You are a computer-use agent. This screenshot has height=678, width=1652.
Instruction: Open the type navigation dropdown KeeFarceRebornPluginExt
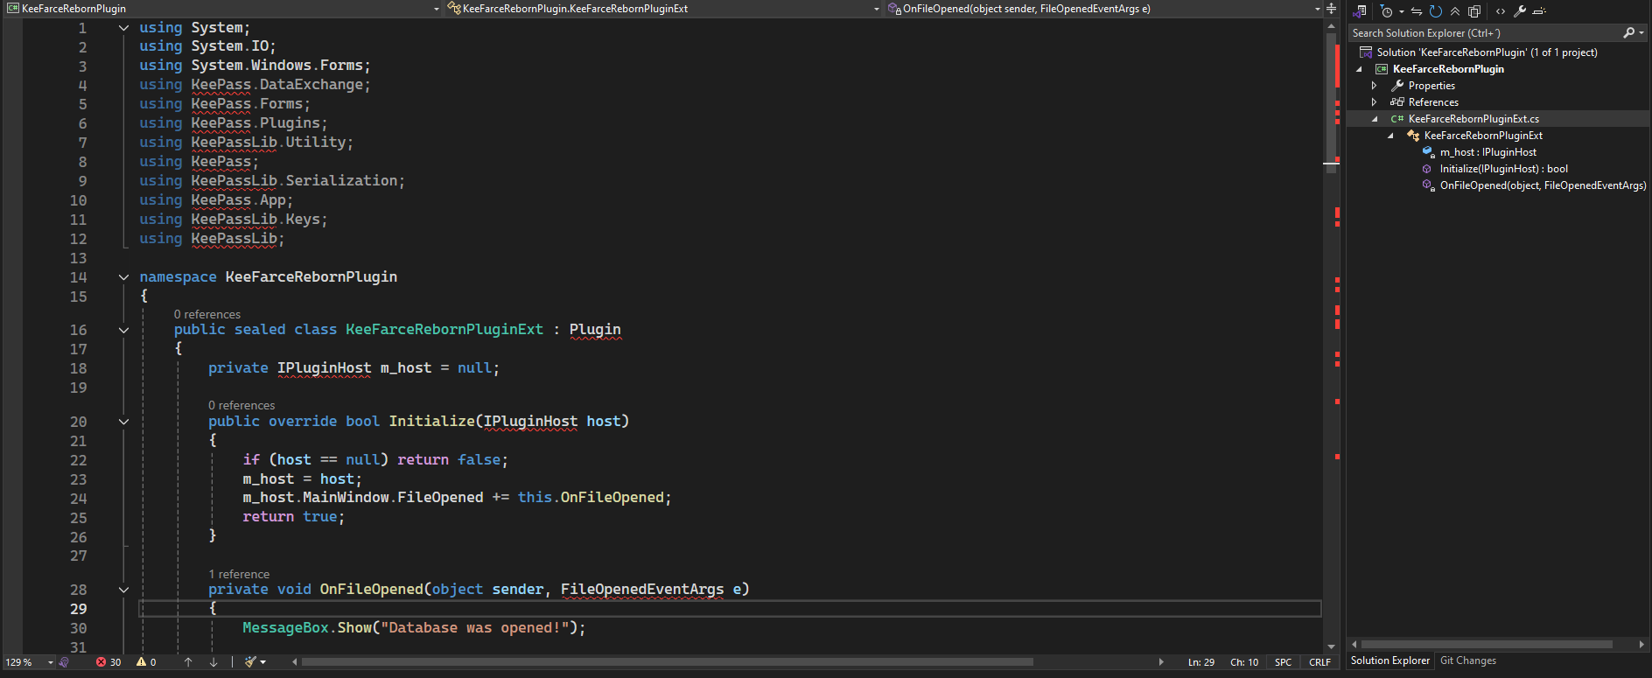click(662, 9)
